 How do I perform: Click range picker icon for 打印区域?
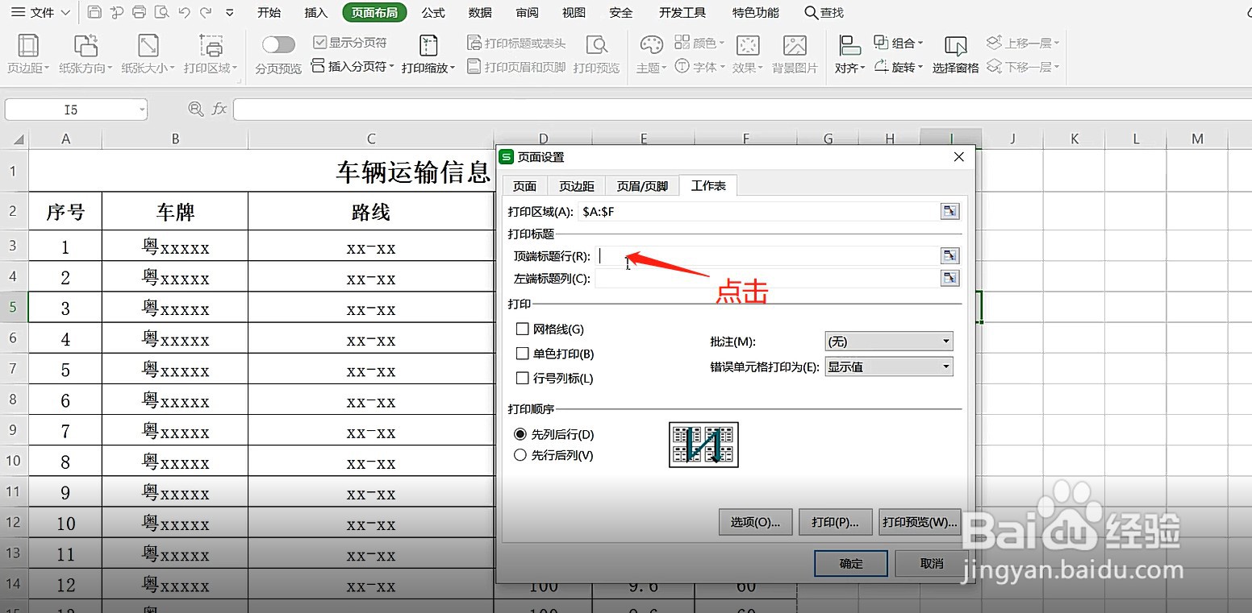point(950,211)
